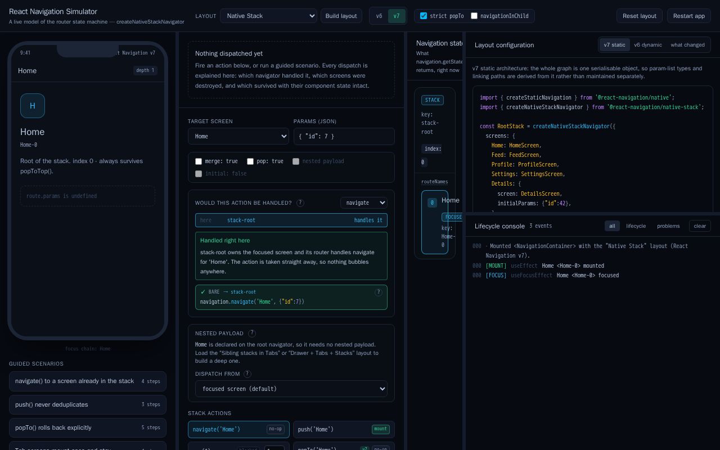Viewport: 720px width, 450px height.
Task: Select the 'v7 static' tab
Action: coord(614,45)
